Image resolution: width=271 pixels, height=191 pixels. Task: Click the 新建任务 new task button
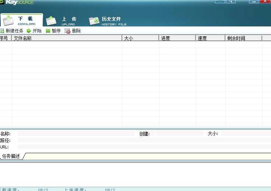pyautogui.click(x=11, y=31)
